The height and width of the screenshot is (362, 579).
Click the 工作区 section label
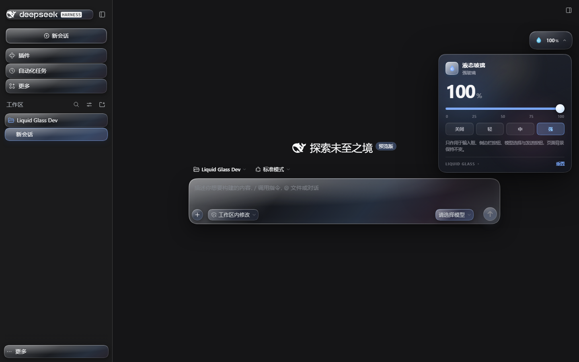coord(15,105)
